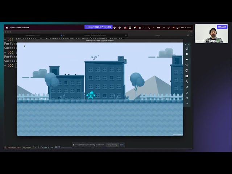Open the window dropdown in terminal status bar
The height and width of the screenshot is (174, 232).
[34, 148]
